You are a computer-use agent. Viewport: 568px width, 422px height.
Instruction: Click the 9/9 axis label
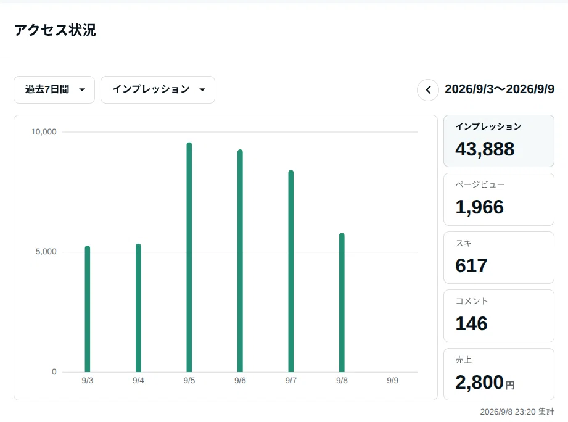[x=393, y=380]
